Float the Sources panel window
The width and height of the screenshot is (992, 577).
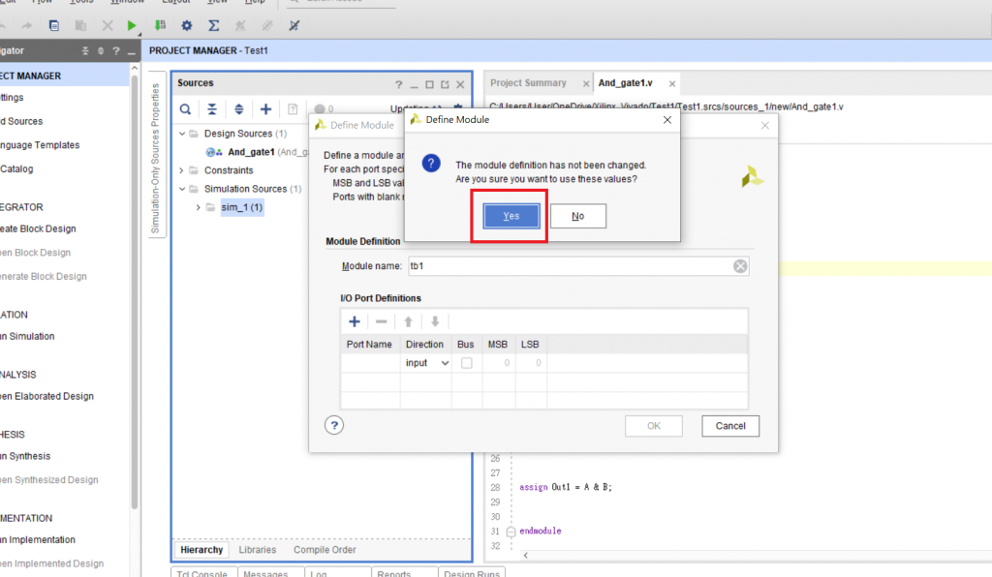pos(445,84)
